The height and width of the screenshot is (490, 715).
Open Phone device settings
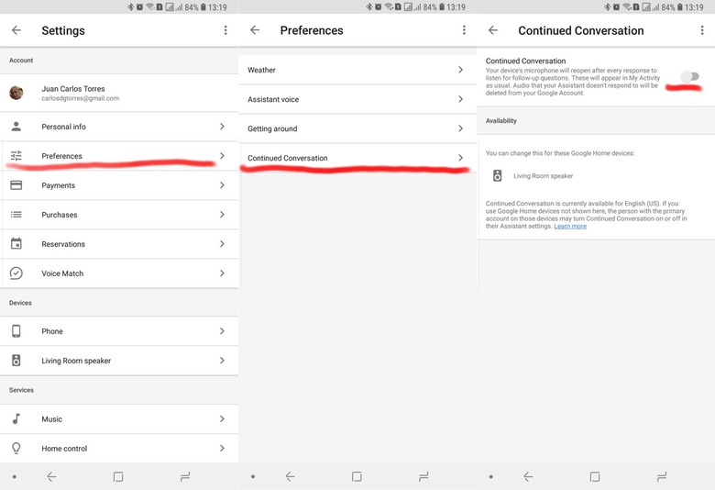tap(119, 331)
